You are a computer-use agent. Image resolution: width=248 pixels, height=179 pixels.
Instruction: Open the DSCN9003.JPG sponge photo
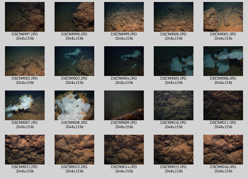click(74, 61)
